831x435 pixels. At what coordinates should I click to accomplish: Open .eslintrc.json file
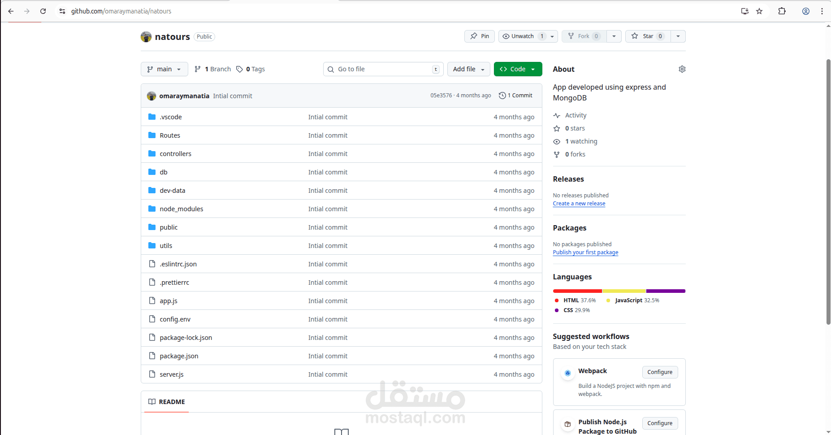[x=178, y=264]
